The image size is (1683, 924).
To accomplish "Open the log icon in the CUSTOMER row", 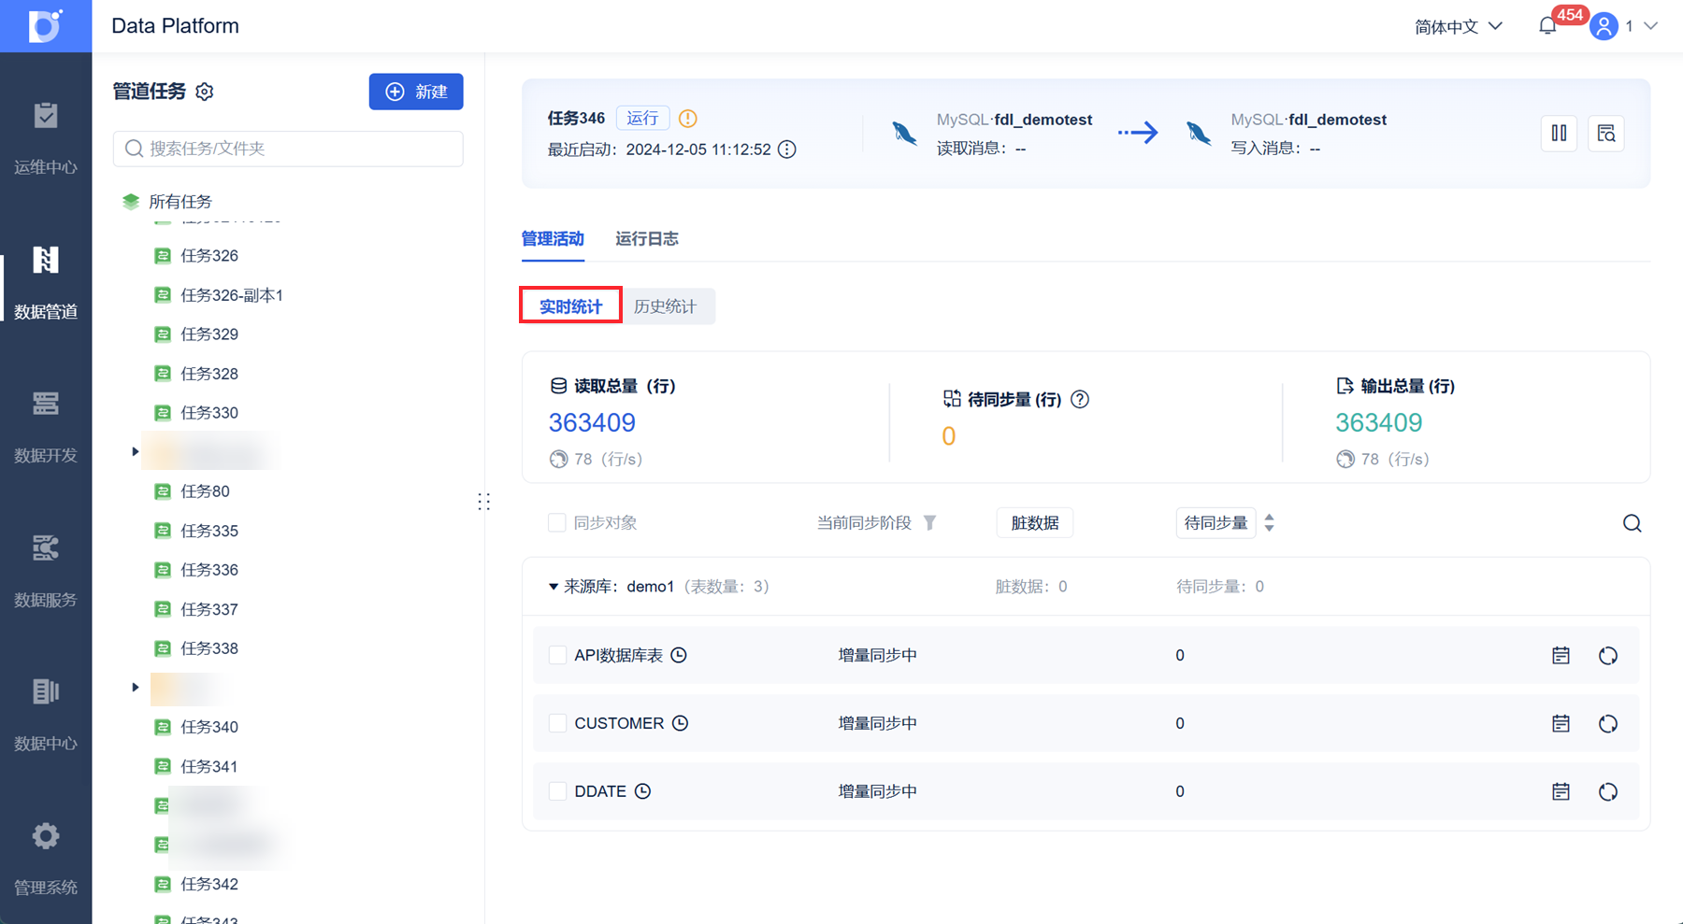I will tap(1561, 724).
